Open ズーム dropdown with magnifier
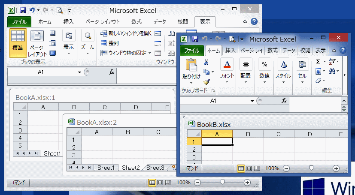 pyautogui.click(x=88, y=43)
